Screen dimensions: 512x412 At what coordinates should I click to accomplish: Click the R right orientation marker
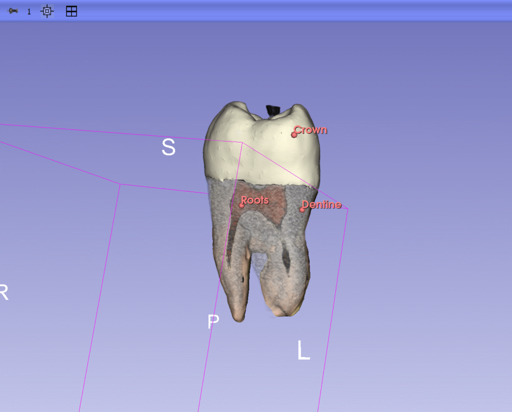[x=3, y=293]
